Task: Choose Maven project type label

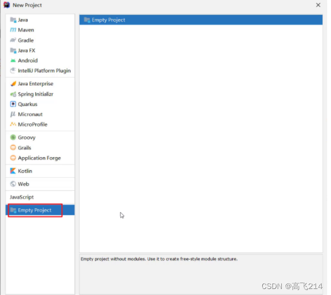Action: pyautogui.click(x=26, y=30)
